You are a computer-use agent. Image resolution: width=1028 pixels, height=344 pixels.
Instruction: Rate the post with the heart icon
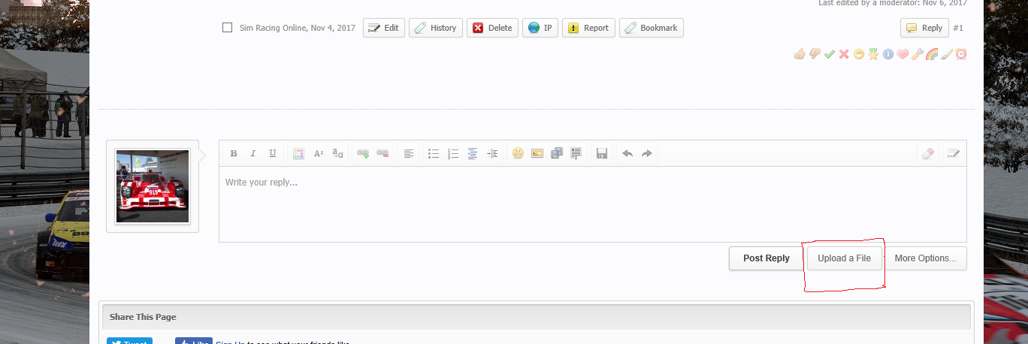(903, 54)
